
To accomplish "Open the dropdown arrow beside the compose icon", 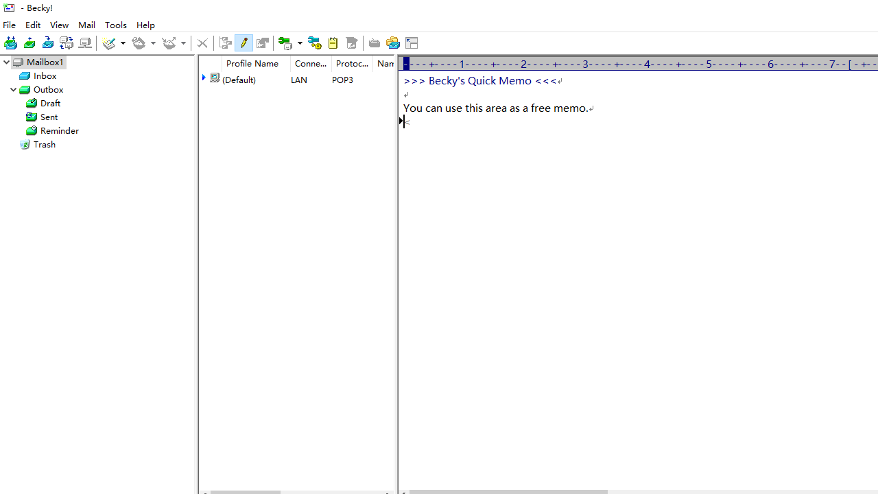I will [123, 43].
